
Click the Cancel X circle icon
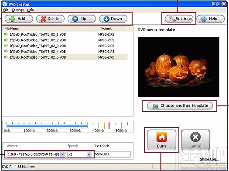coord(195,137)
